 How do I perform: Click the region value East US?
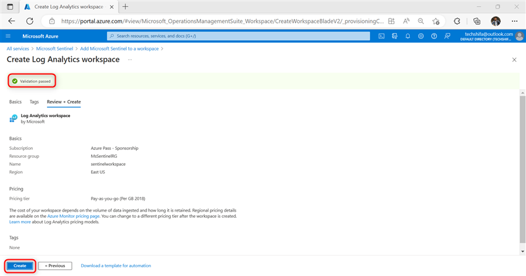[x=98, y=172]
